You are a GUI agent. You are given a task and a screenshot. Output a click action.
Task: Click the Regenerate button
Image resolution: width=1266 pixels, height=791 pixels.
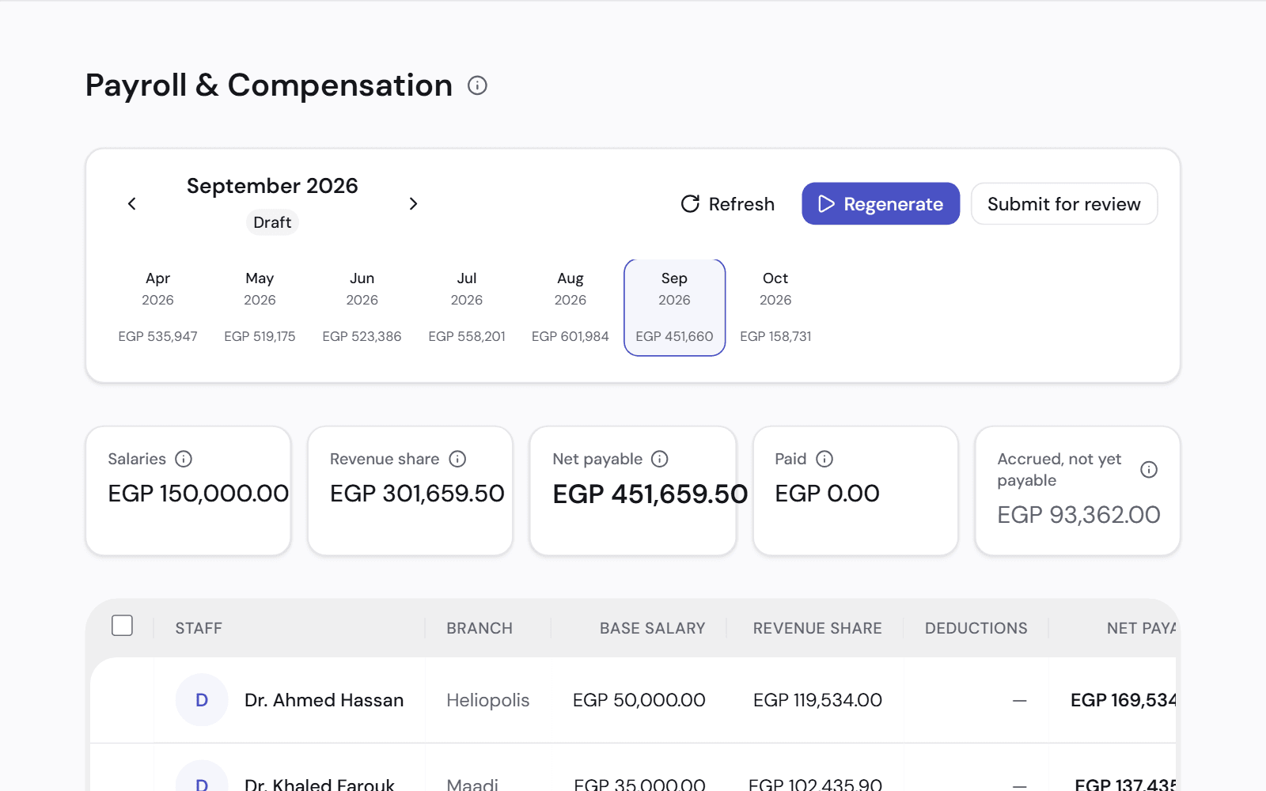[x=881, y=204]
